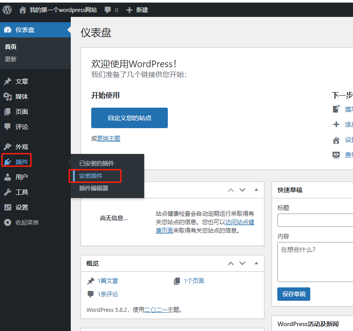Click the 标题 input field
The height and width of the screenshot is (331, 353).
315,220
